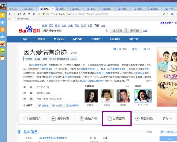Click the game controller sidebar icon
177x142 pixels.
(x=2, y=37)
